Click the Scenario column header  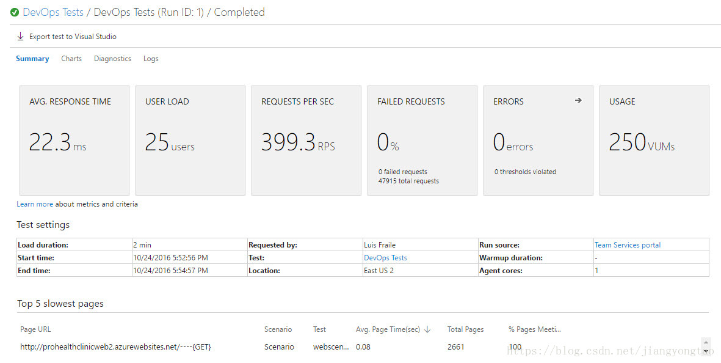[278, 329]
